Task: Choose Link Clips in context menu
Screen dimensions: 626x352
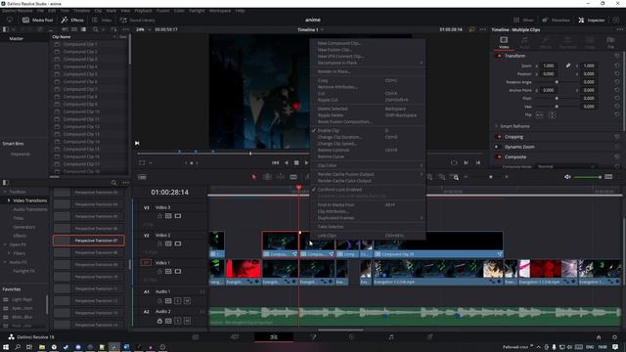Action: pyautogui.click(x=368, y=236)
